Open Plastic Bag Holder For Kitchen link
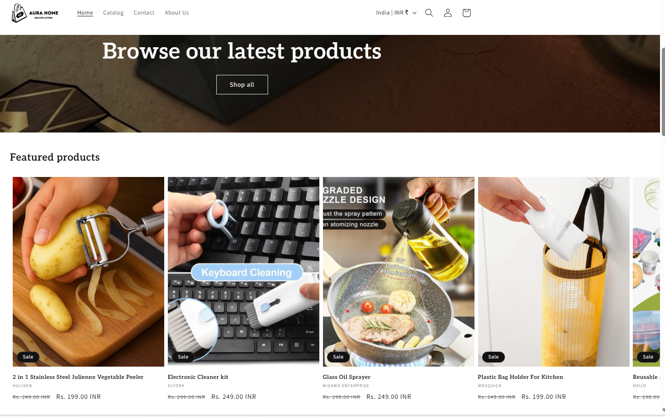665x417 pixels. coord(520,377)
